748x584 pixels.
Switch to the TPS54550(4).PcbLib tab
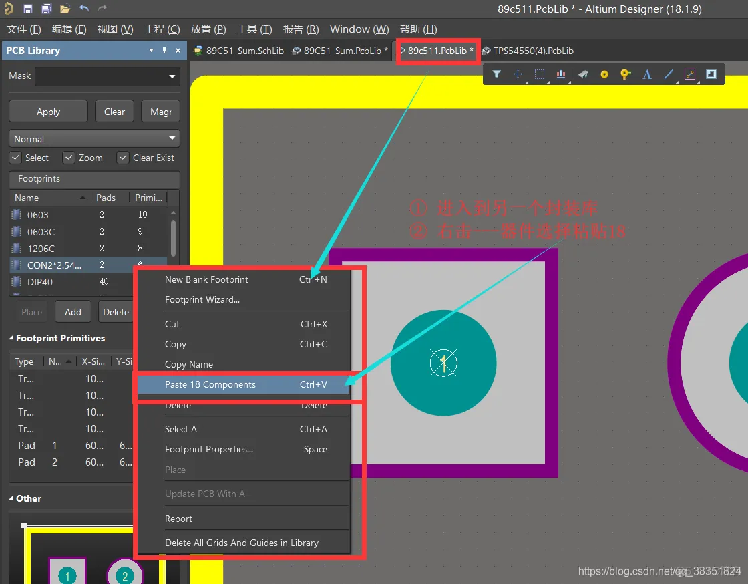pos(528,51)
